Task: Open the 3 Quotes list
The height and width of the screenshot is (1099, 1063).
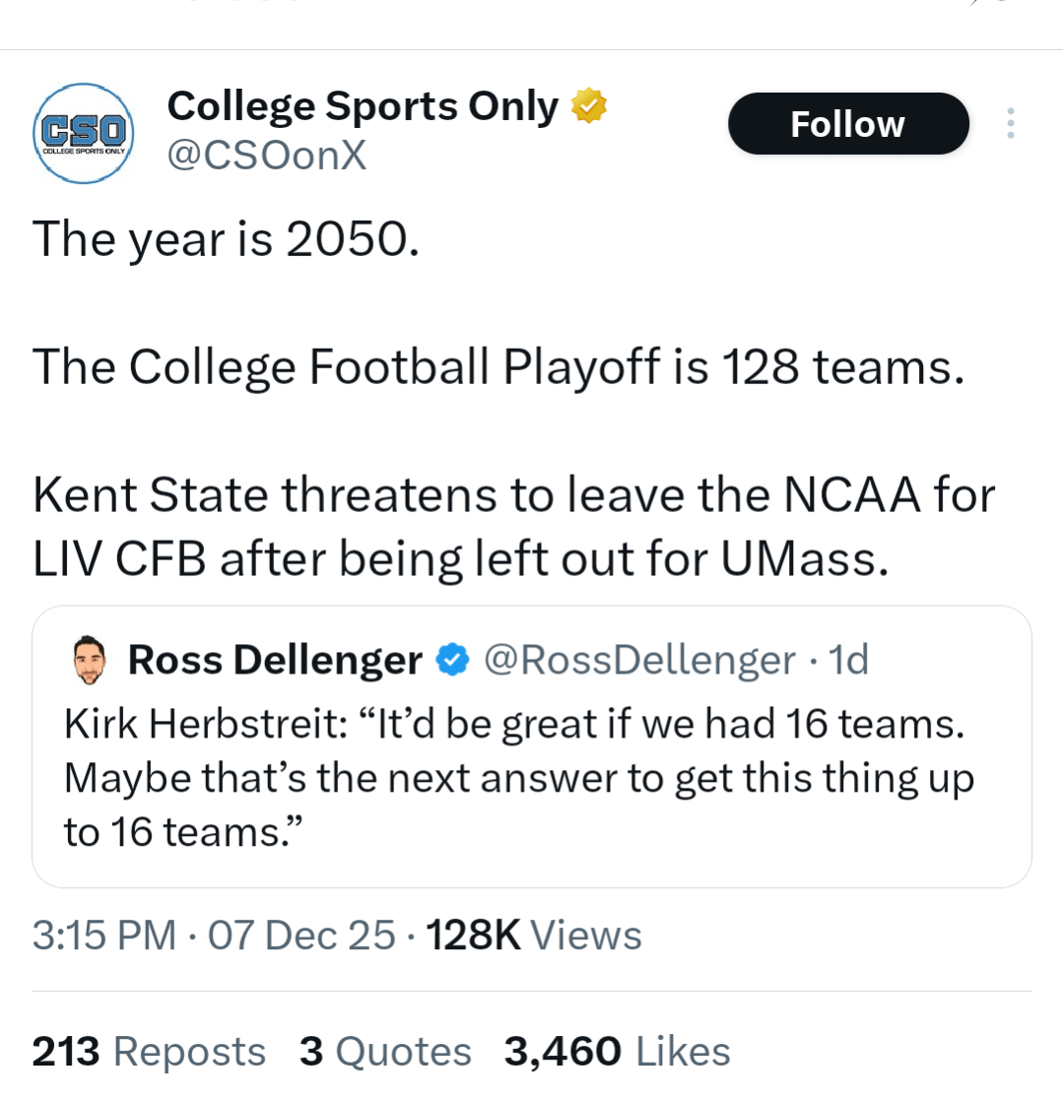Action: pos(384,1052)
